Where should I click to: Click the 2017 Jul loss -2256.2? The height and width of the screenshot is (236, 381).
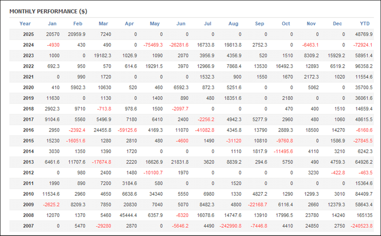[206, 119]
